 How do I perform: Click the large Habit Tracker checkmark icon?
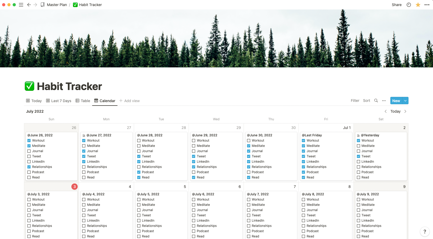pos(29,86)
